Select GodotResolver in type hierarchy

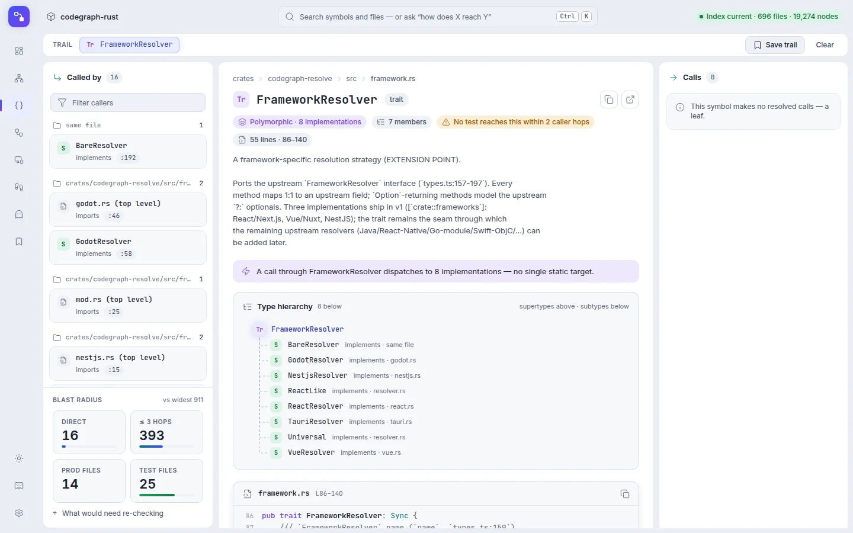316,360
